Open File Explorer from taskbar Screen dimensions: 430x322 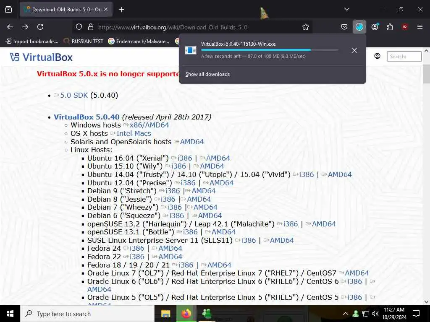pyautogui.click(x=165, y=314)
